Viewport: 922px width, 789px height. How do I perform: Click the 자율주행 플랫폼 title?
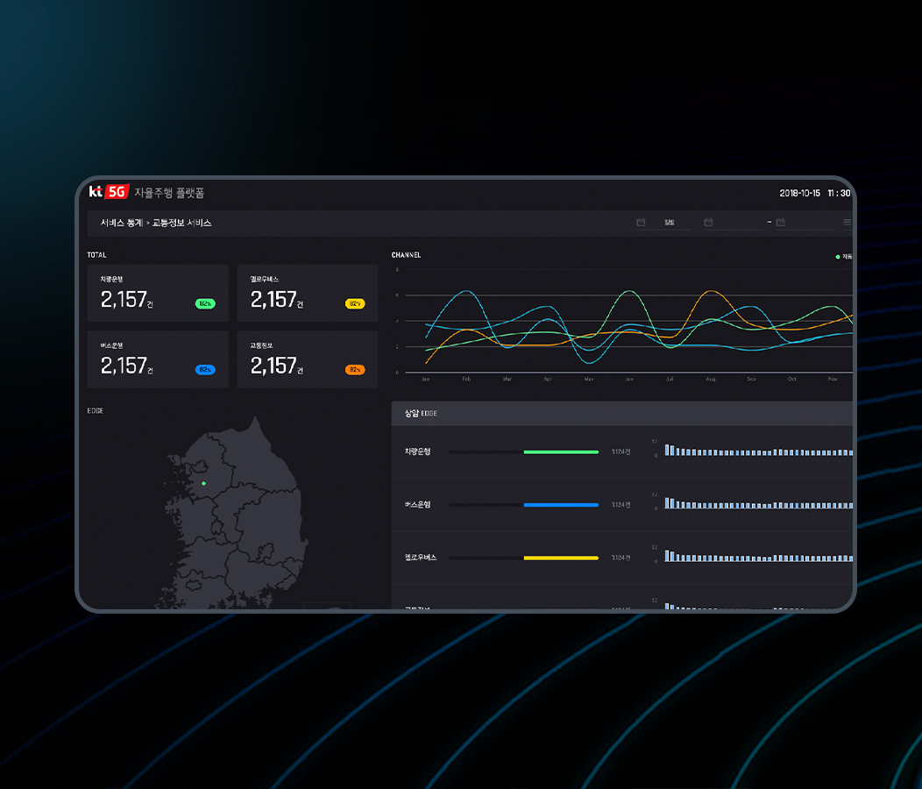click(x=169, y=193)
